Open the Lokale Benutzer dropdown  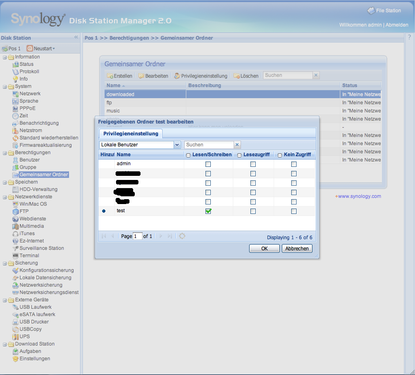tap(177, 145)
